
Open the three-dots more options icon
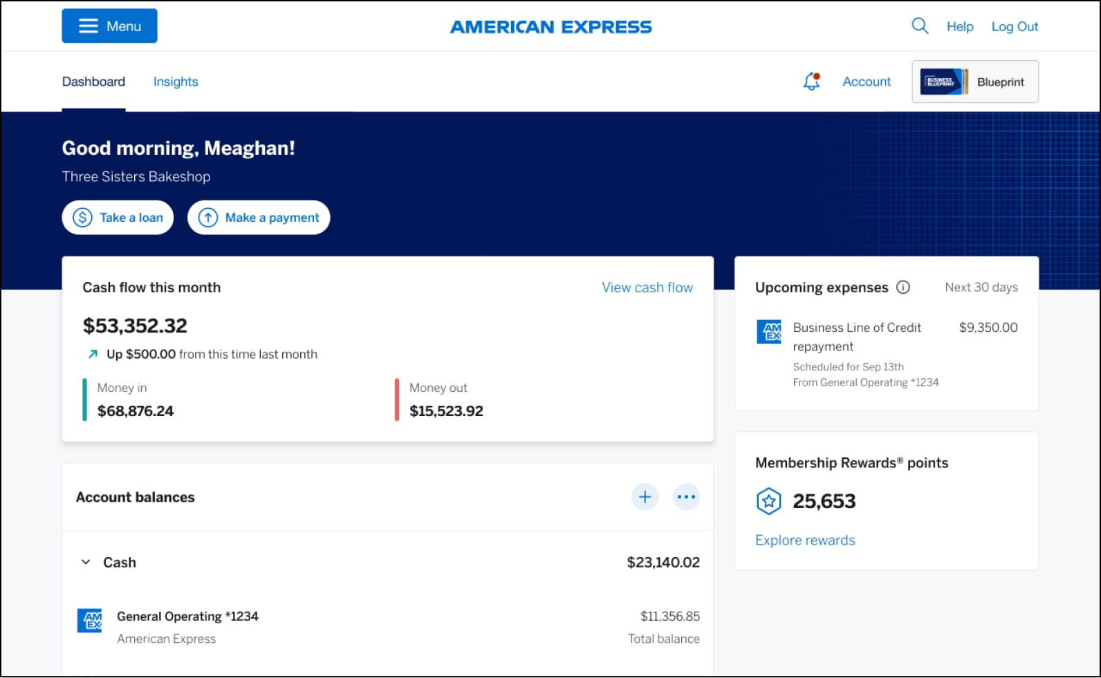coord(686,497)
